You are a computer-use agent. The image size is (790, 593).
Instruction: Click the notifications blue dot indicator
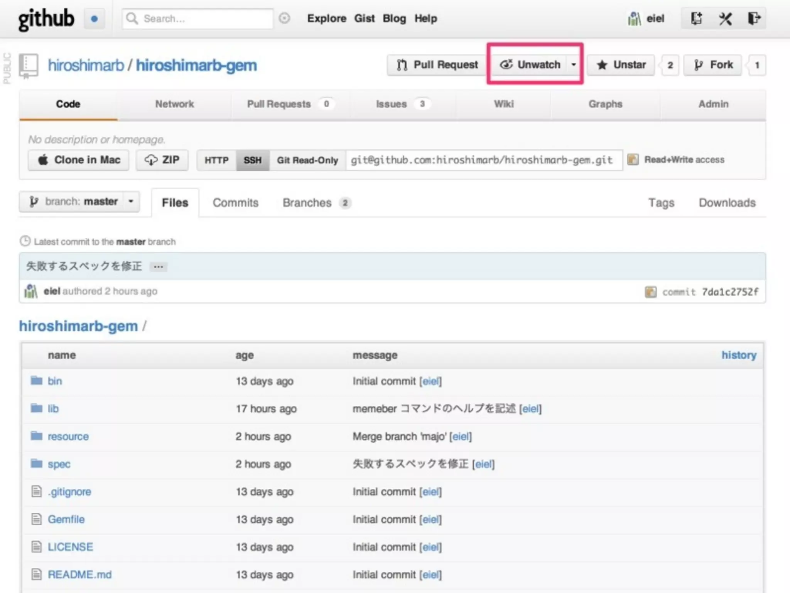95,19
